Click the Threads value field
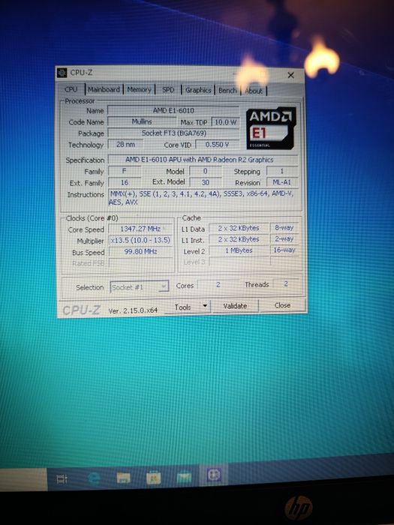The width and height of the screenshot is (394, 525). click(286, 284)
